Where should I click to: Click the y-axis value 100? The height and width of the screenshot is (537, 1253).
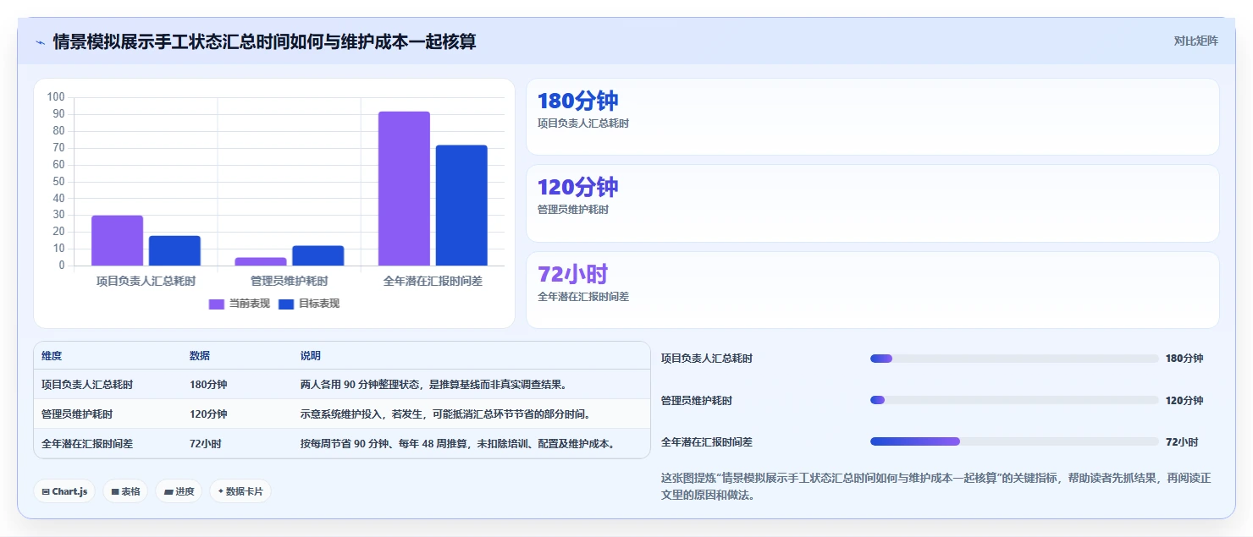click(56, 97)
